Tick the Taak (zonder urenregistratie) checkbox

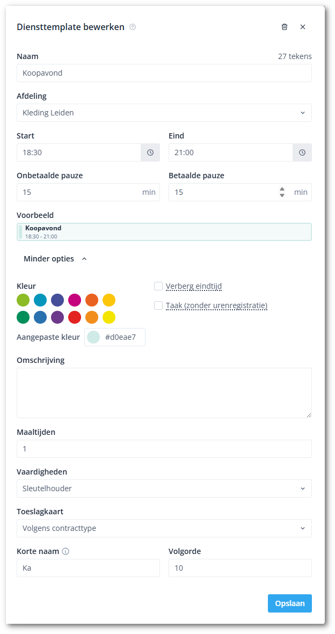(x=158, y=305)
